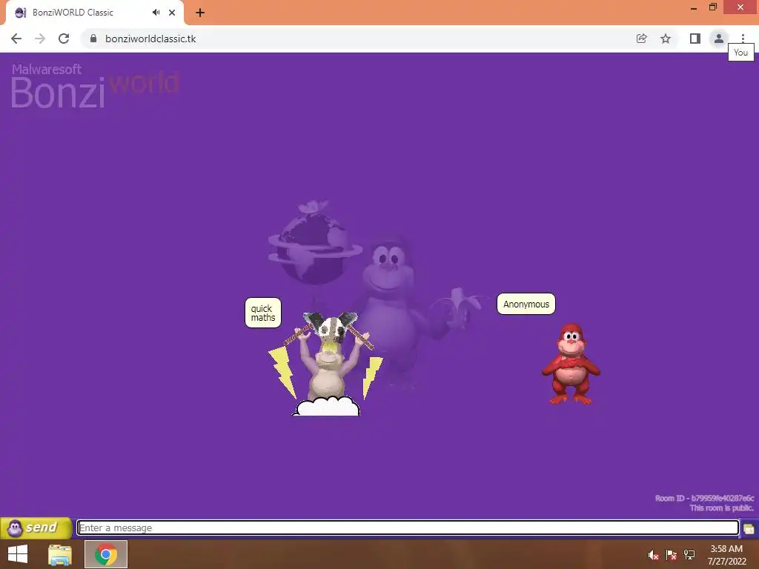Click the browser back arrow
Image resolution: width=759 pixels, height=569 pixels.
pos(16,39)
